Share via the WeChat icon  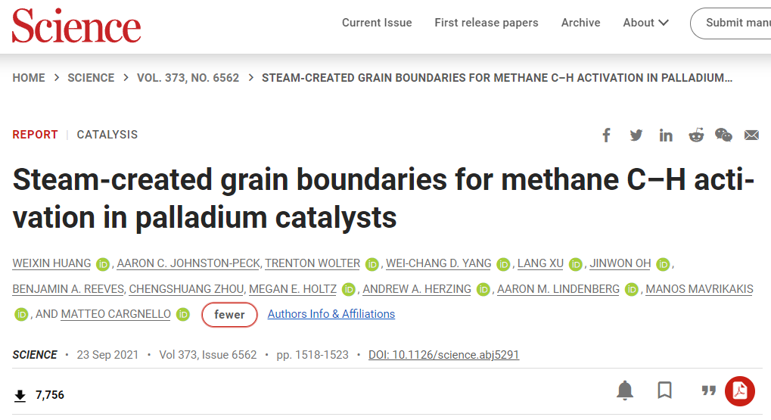pyautogui.click(x=723, y=135)
